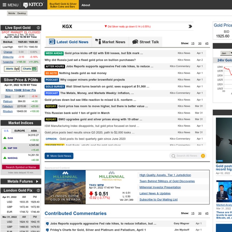Click the London Gold Fix info icon

(x=39, y=191)
